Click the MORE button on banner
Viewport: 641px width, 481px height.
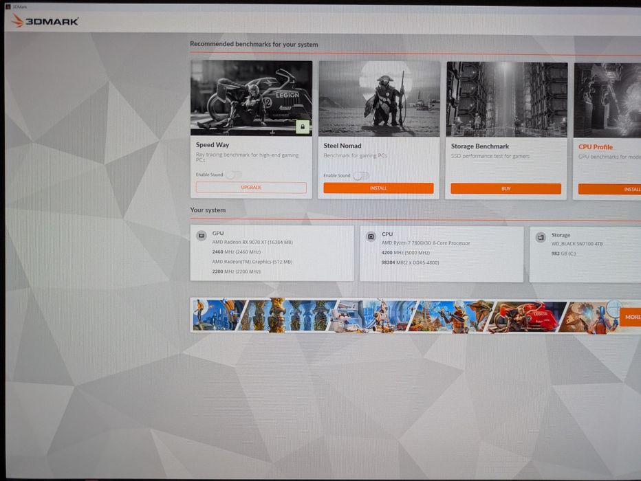(631, 317)
